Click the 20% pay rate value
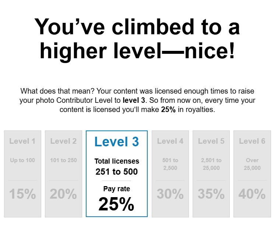 [x=63, y=194]
